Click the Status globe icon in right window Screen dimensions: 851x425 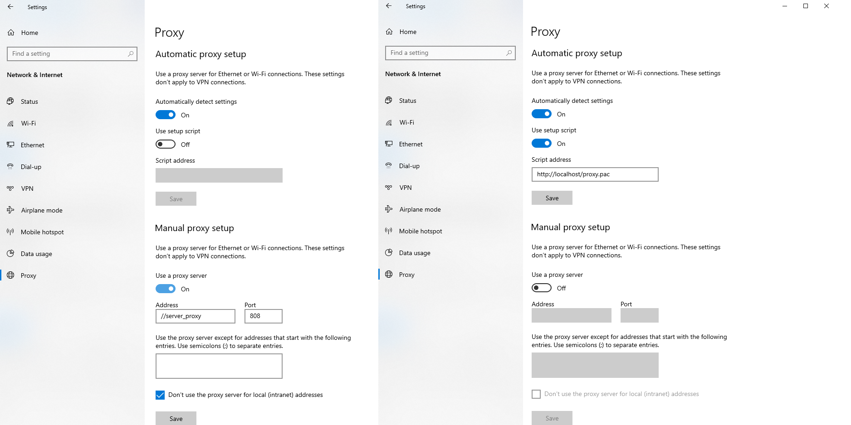point(389,101)
